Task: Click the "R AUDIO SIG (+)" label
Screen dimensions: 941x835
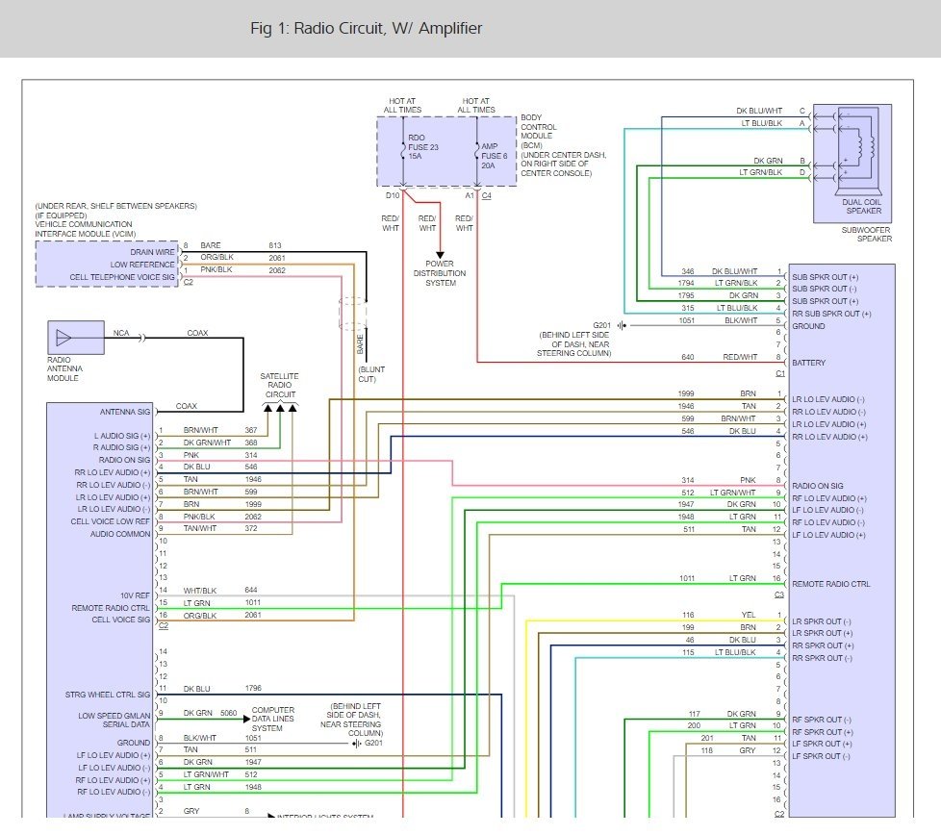Action: [x=122, y=447]
